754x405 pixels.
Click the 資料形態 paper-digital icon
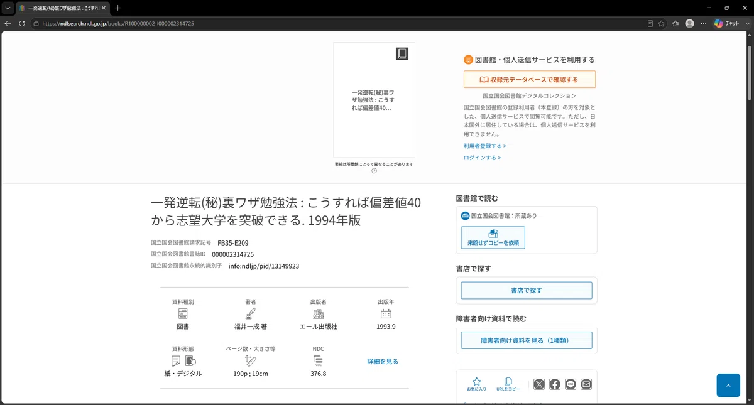click(x=183, y=360)
